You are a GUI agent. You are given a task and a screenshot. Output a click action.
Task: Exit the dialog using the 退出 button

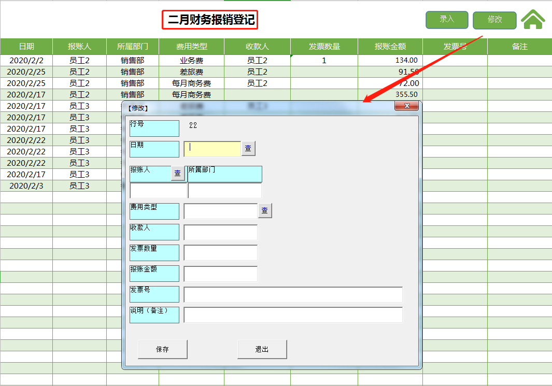262,349
